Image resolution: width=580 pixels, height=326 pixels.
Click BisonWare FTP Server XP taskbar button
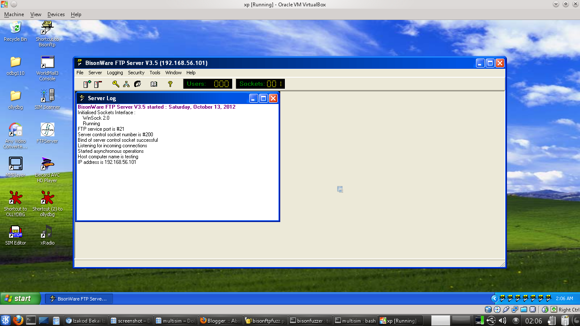(x=79, y=299)
